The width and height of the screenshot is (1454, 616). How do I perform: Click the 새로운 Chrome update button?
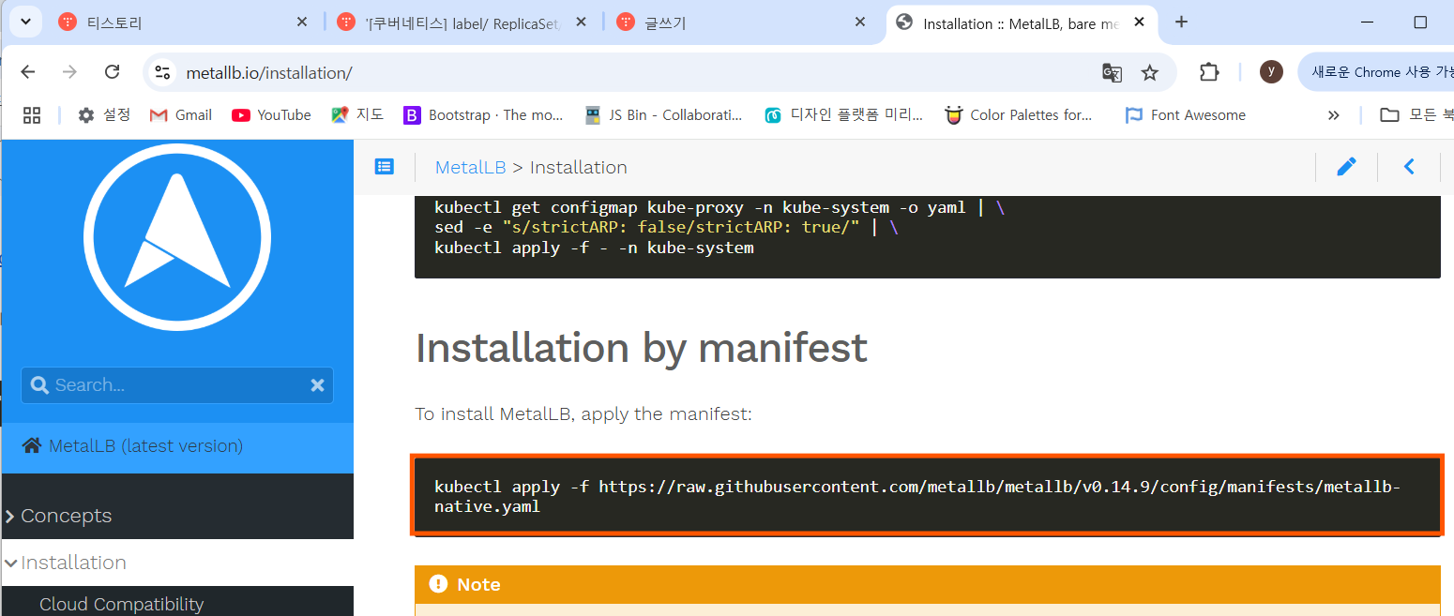click(1377, 71)
